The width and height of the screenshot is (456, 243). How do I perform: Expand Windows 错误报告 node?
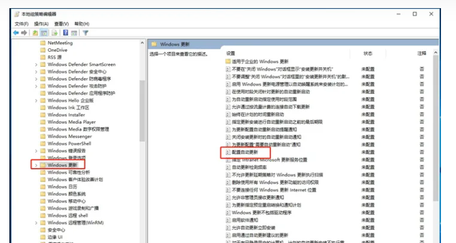click(36, 151)
